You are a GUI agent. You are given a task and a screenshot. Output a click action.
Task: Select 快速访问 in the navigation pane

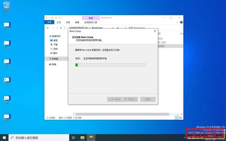(55, 36)
